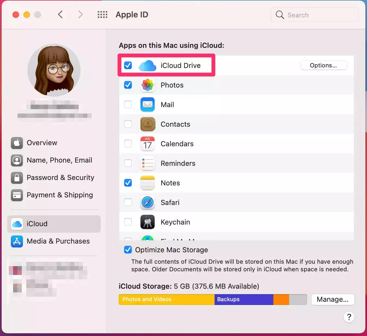Click the iCloud Drive cloud icon
This screenshot has height=336, width=367.
pyautogui.click(x=147, y=66)
